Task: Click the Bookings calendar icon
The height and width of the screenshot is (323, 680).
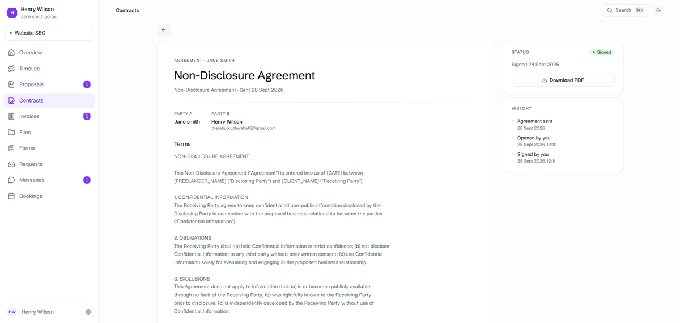Action: pos(12,195)
